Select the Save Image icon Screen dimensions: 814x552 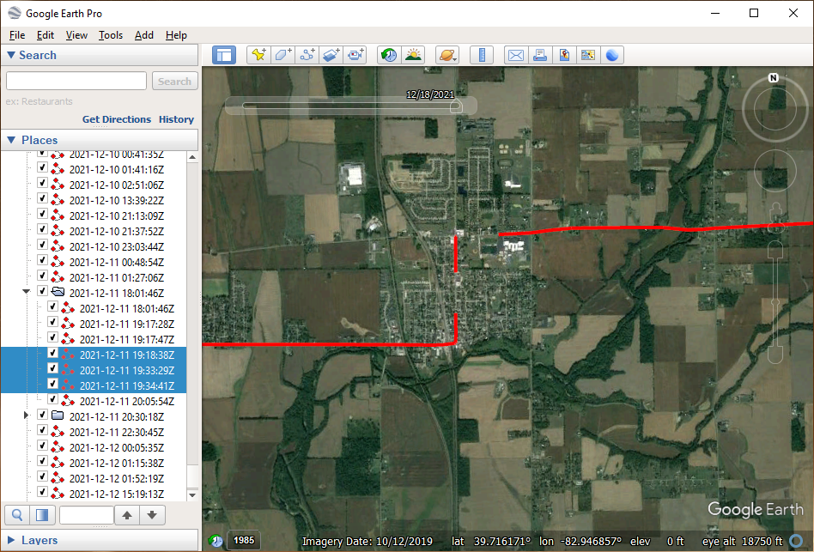588,55
